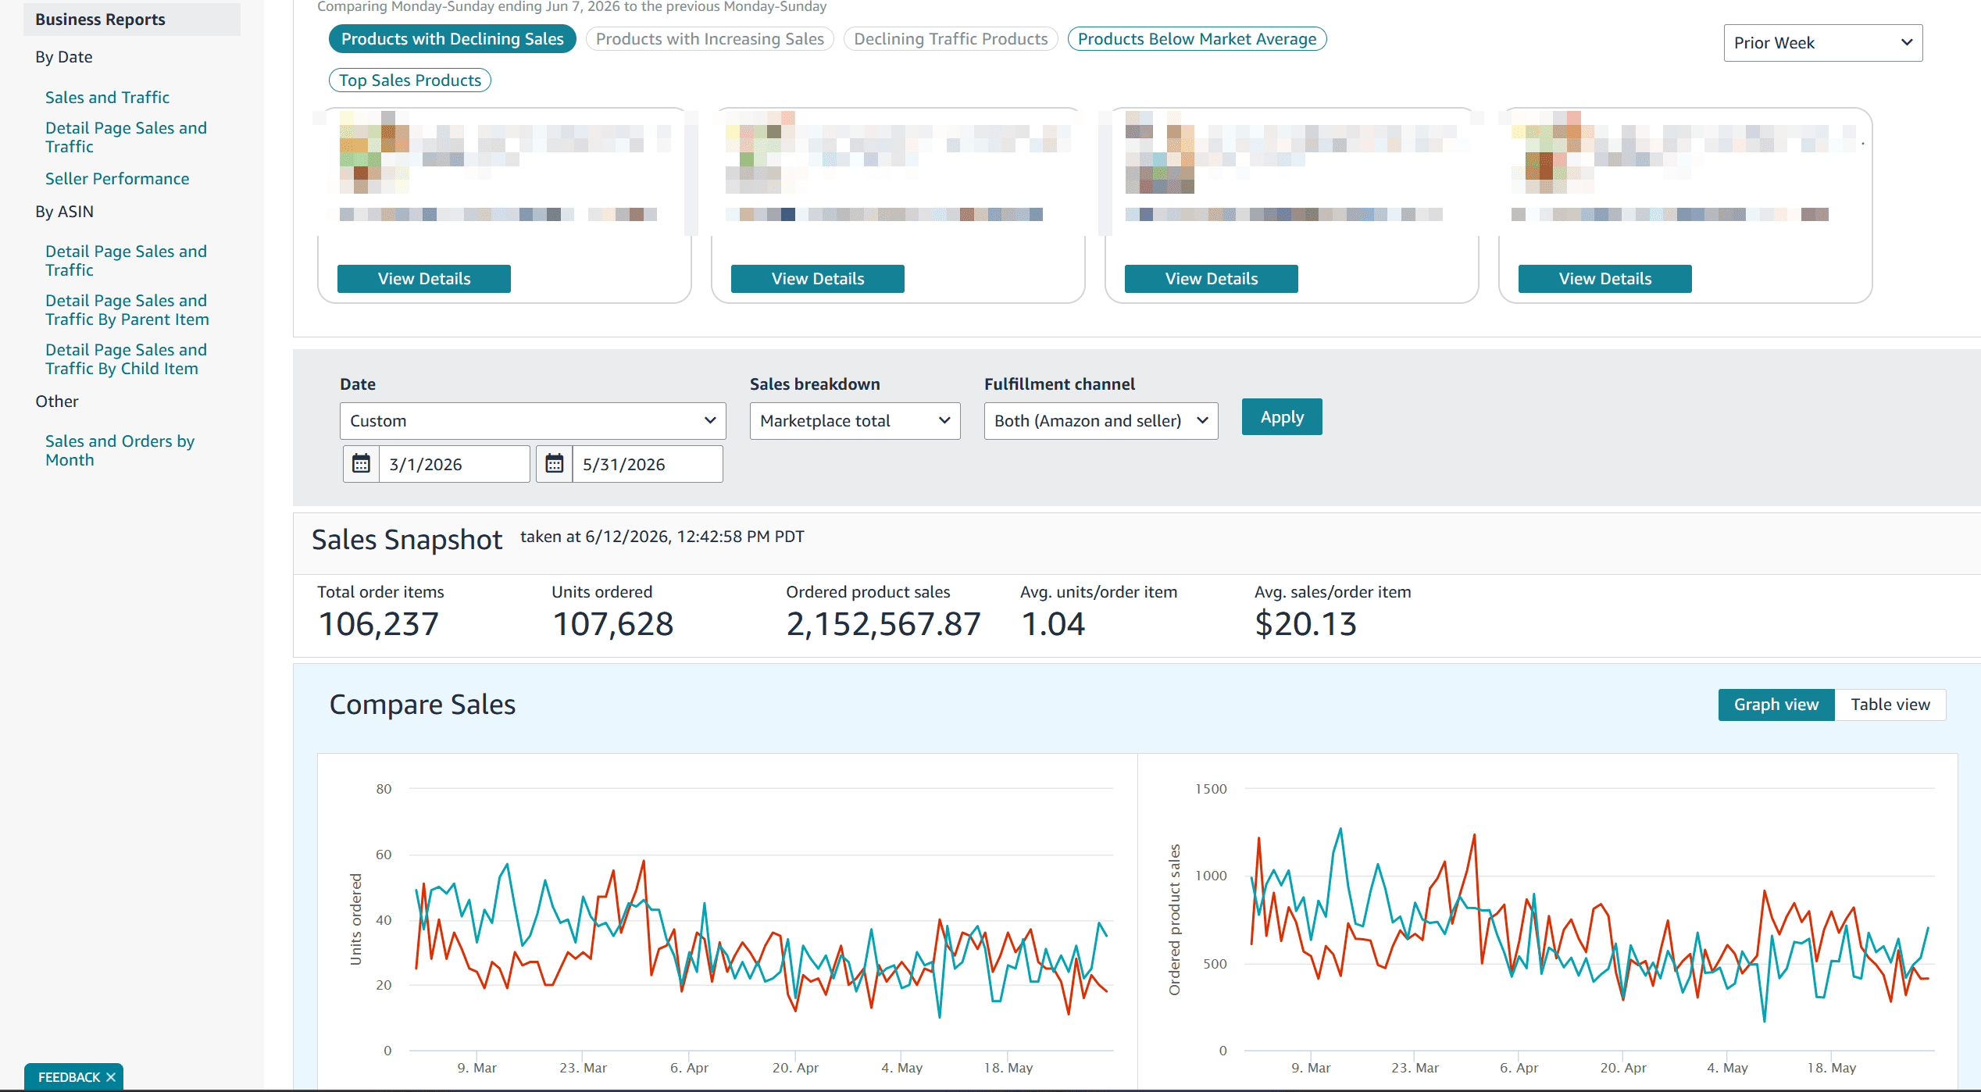Open the Feedback panel
This screenshot has height=1092, width=1981.
69,1077
